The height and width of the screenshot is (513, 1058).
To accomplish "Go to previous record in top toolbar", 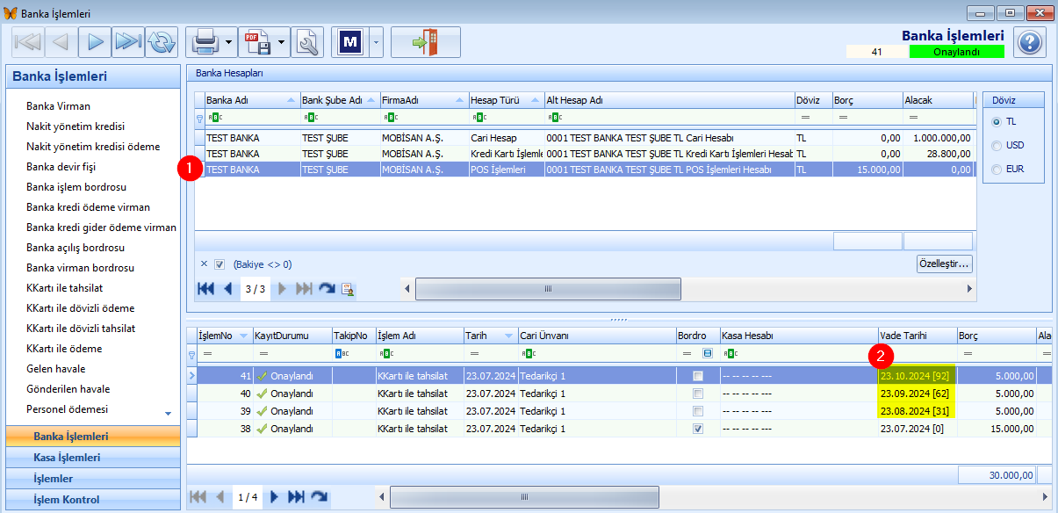I will click(x=61, y=41).
